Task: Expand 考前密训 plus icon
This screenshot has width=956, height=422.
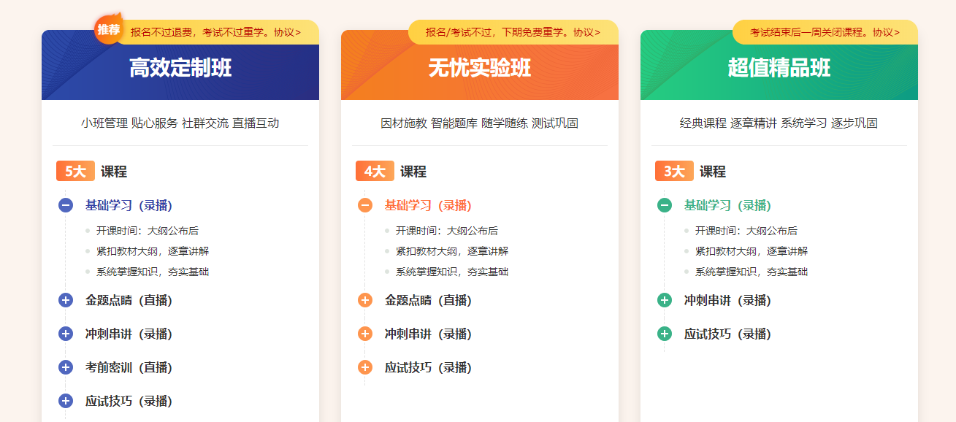Action: 66,367
